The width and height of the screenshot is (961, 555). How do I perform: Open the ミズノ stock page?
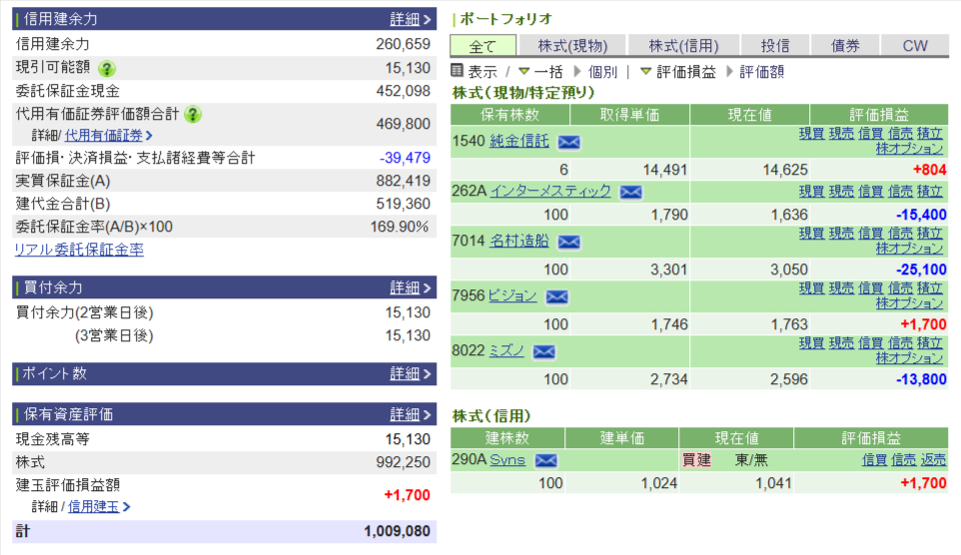(506, 350)
